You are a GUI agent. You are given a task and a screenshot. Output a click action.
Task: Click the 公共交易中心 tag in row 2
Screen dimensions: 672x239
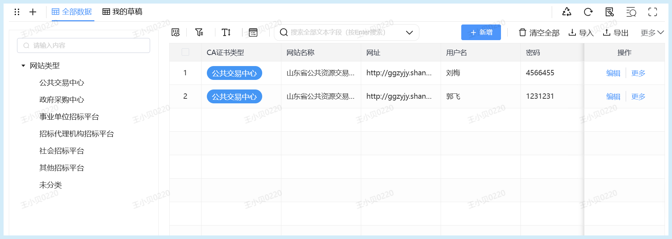pyautogui.click(x=234, y=97)
